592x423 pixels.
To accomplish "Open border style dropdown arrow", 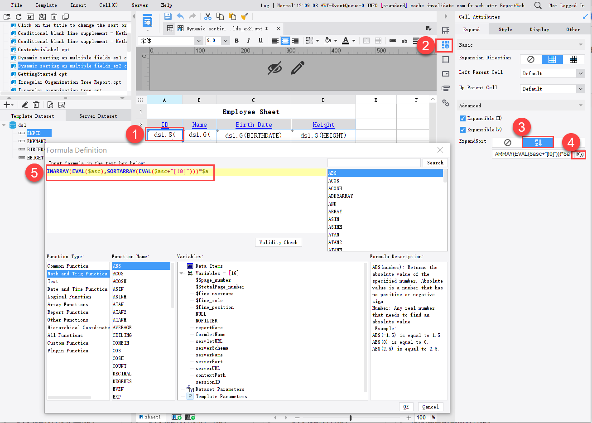I will pos(317,41).
